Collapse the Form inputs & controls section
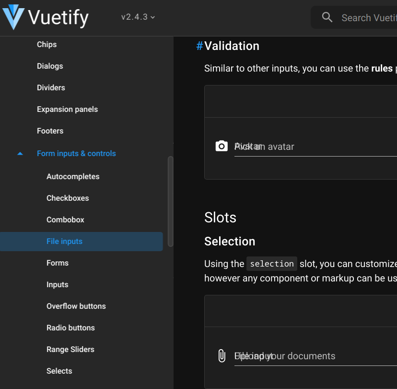Screen dimensions: 397x389 pyautogui.click(x=20, y=153)
